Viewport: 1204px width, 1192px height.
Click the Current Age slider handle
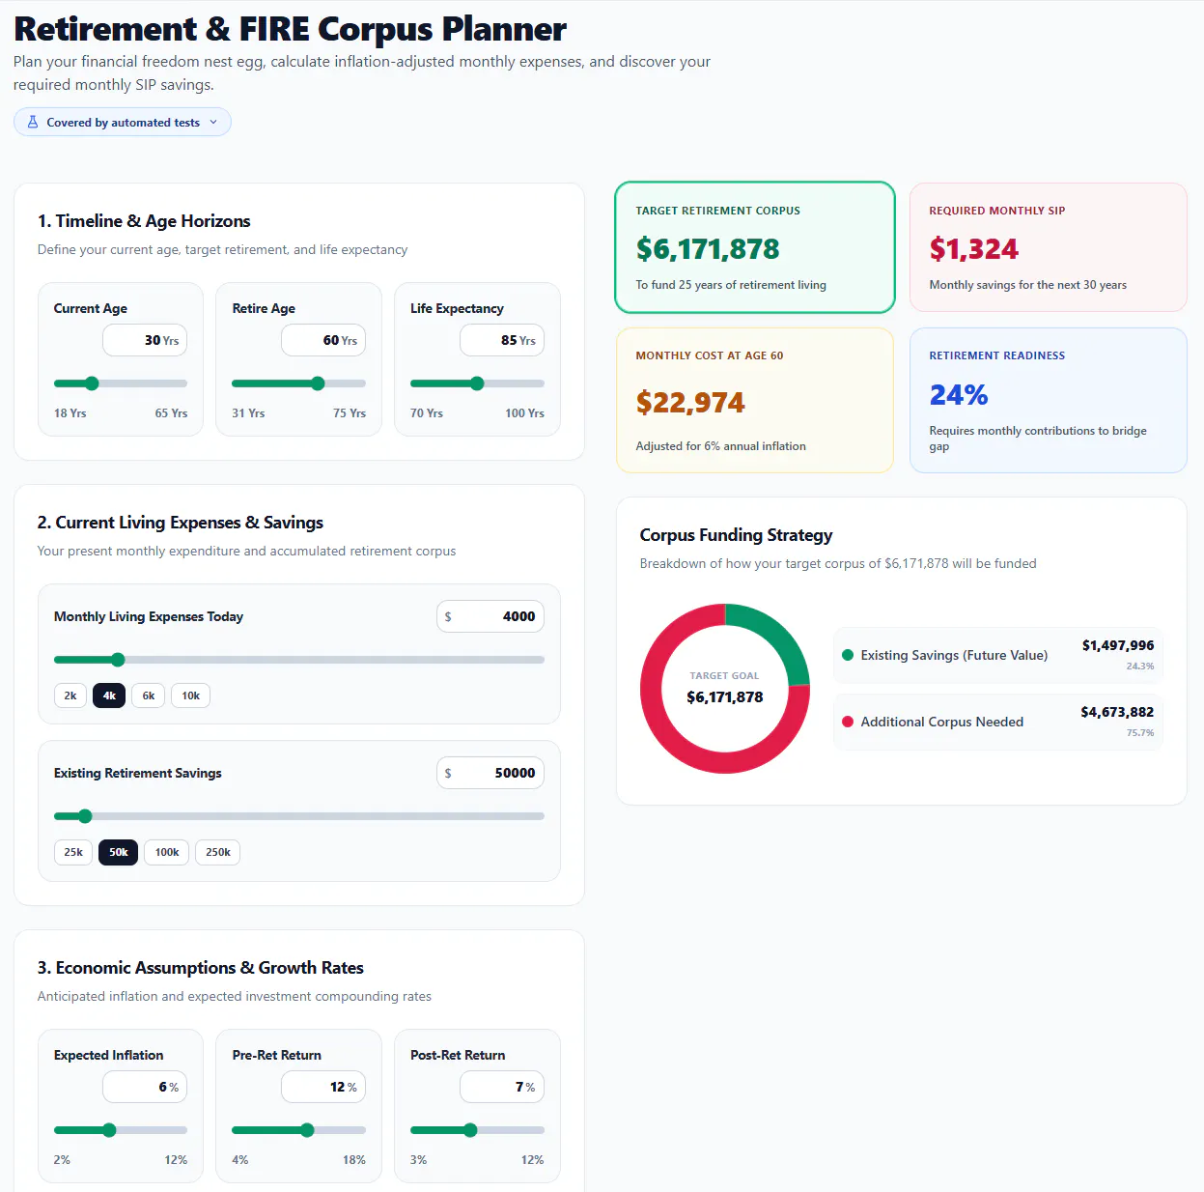coord(92,383)
